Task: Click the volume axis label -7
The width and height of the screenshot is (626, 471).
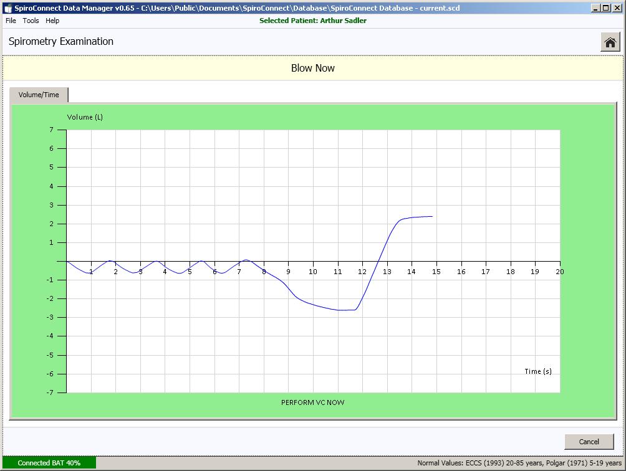Action: point(50,392)
